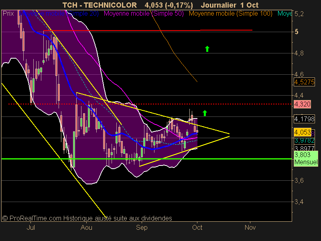Click the white 4,1798 price tag
Image resolution: width=321 pixels, height=241 pixels.
pos(304,119)
